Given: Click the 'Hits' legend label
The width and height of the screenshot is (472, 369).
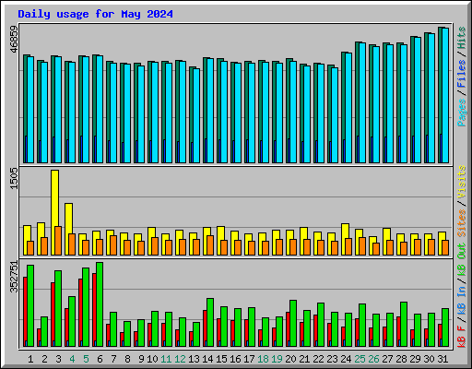Looking at the screenshot, I should point(462,38).
